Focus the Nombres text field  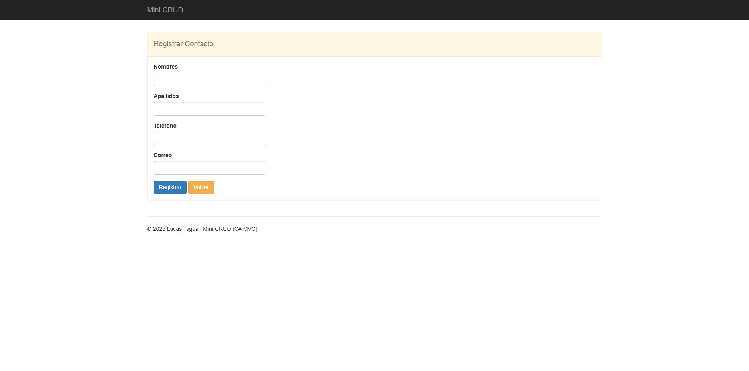click(209, 79)
